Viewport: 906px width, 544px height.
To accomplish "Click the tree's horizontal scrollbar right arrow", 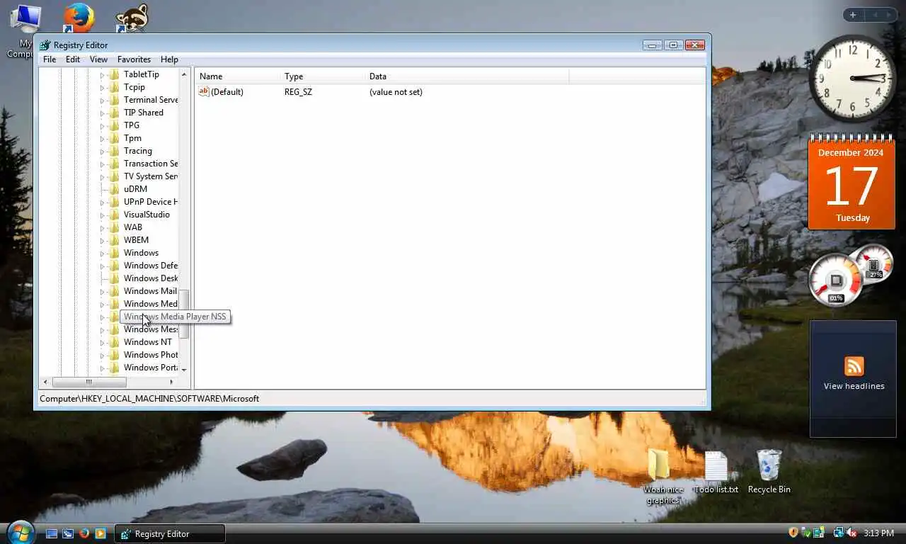I will (x=171, y=382).
